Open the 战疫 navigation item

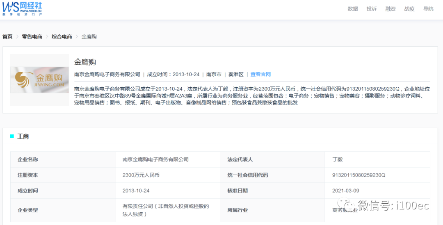(409, 9)
